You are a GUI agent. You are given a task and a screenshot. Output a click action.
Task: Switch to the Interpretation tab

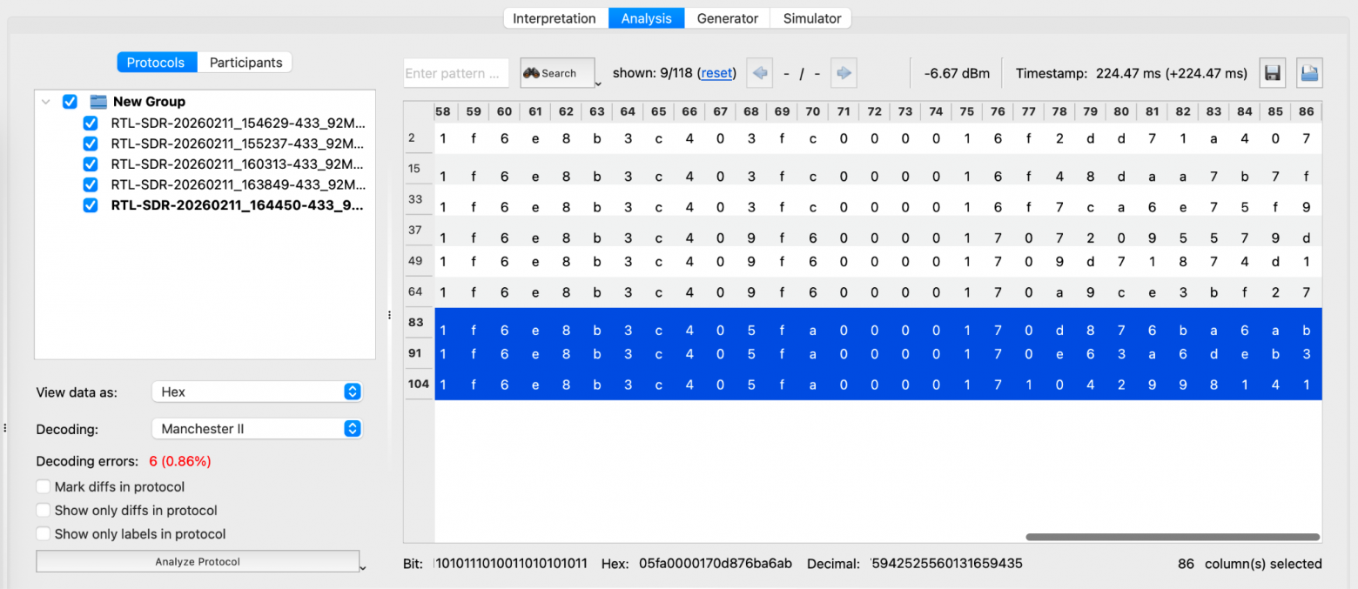(555, 18)
